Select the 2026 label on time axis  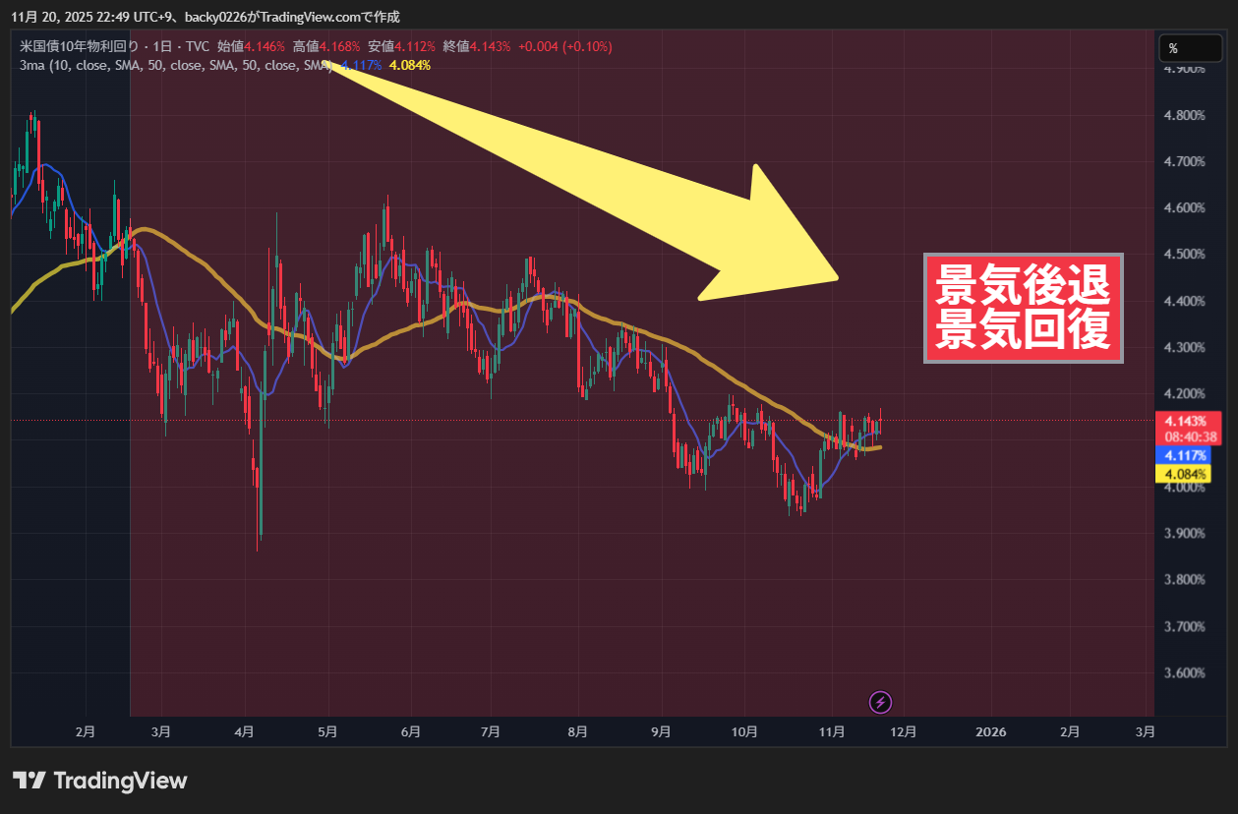pyautogui.click(x=991, y=732)
